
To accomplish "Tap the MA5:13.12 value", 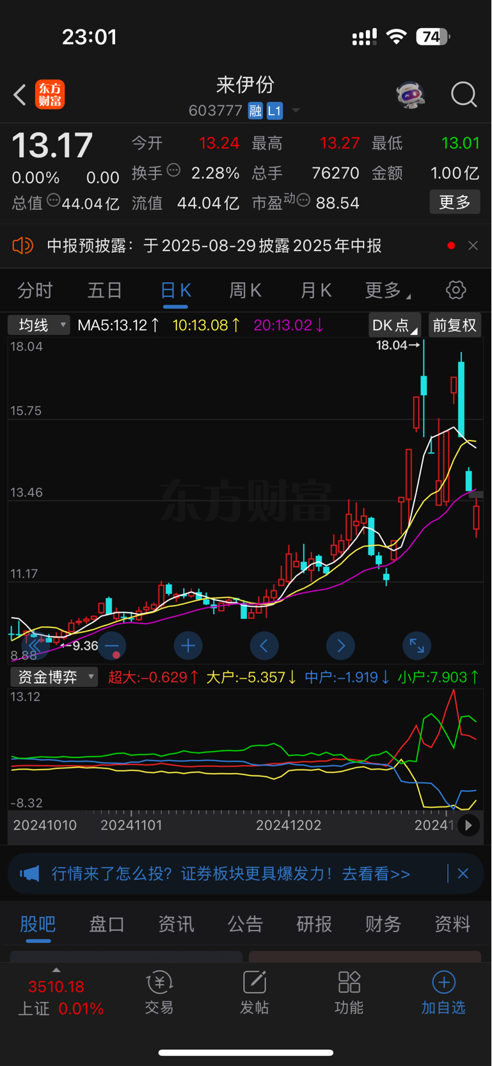I will [118, 325].
